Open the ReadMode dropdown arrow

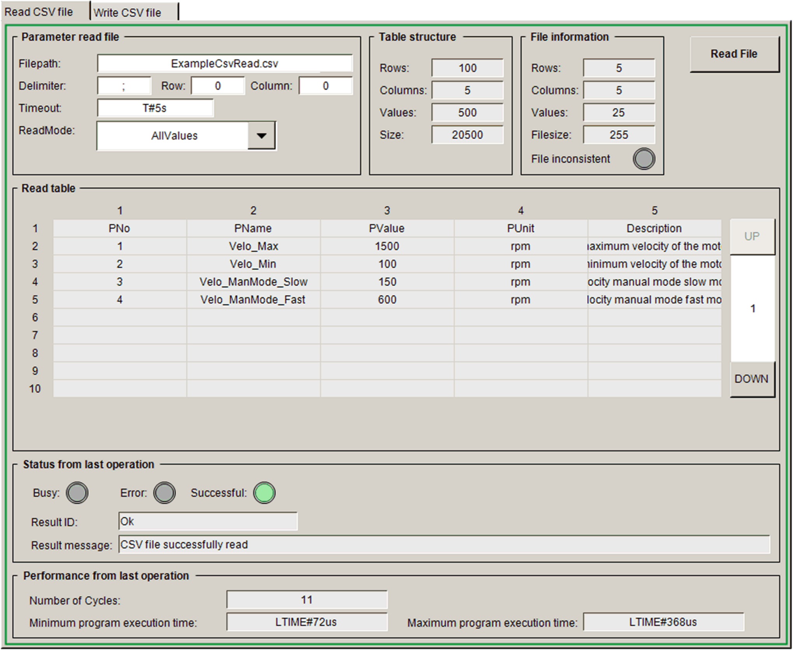tap(261, 136)
